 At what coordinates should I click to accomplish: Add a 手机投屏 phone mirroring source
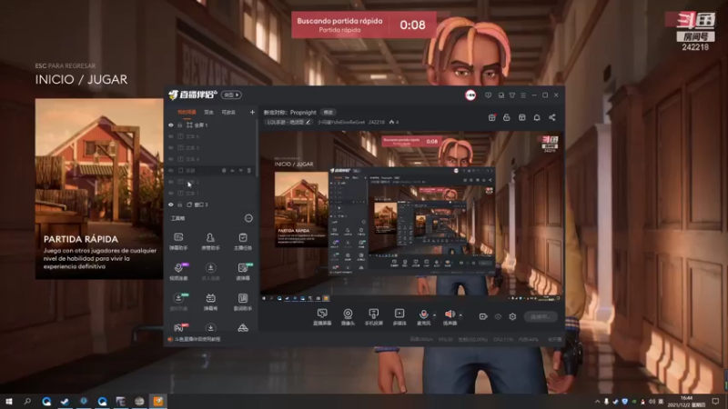[x=373, y=317]
